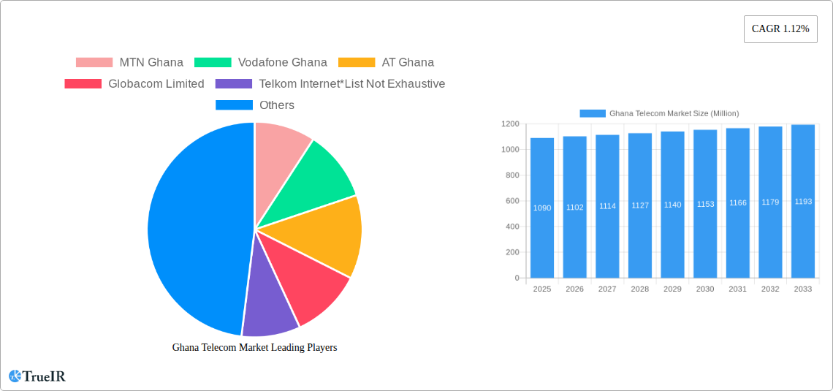Click the 2031 x-axis label

click(738, 289)
